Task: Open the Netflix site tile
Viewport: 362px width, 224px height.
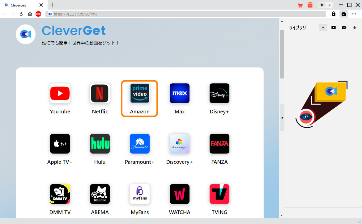Action: coord(100,93)
